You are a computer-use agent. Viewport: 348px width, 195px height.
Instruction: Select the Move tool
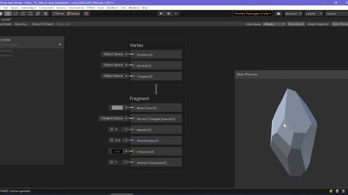click(8, 14)
